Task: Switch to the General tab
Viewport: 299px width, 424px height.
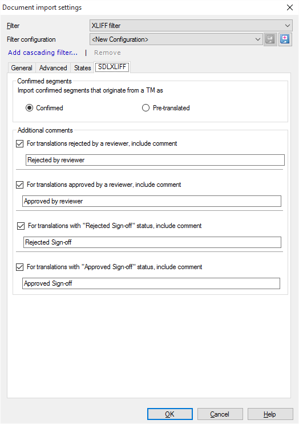Action: pos(22,68)
